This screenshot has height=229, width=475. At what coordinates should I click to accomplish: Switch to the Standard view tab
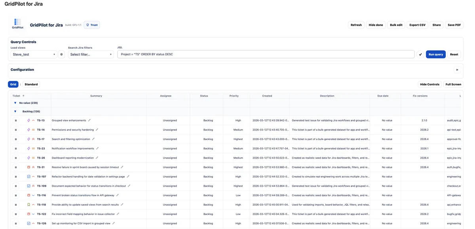click(31, 84)
